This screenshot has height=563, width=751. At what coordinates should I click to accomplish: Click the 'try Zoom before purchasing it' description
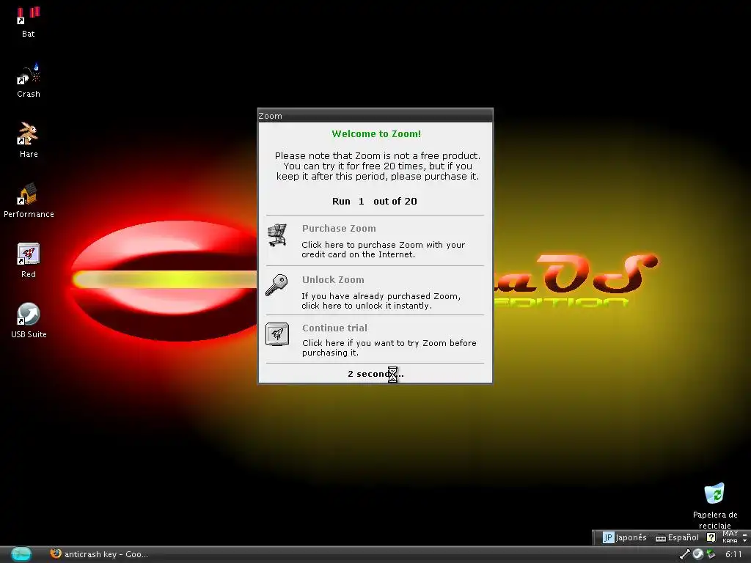389,347
